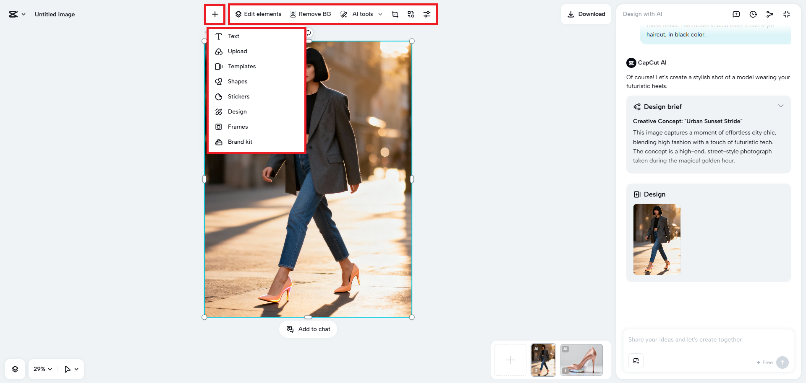Collapse the Design with AI panel
The width and height of the screenshot is (806, 383).
787,14
